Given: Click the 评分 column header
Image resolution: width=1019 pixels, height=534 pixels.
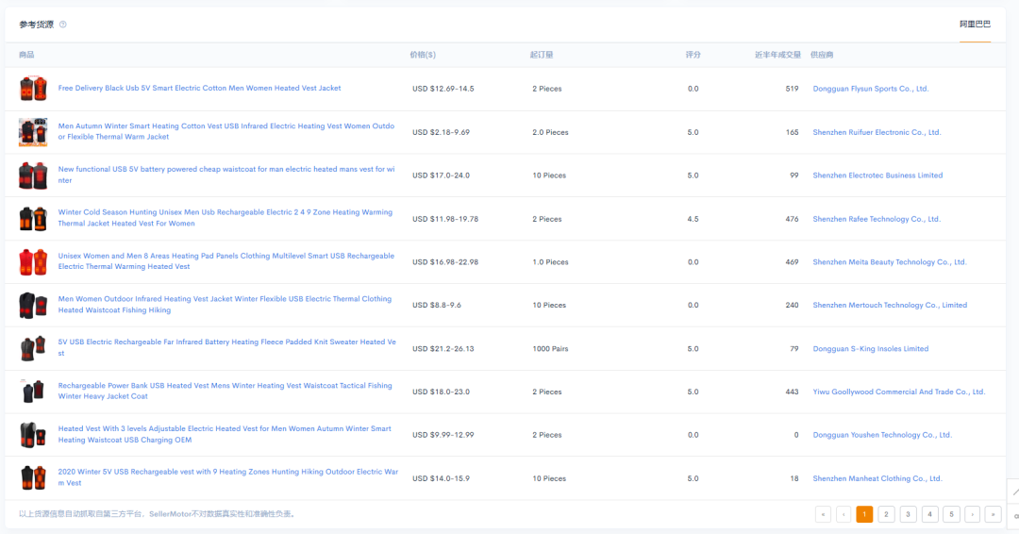Looking at the screenshot, I should tap(693, 56).
